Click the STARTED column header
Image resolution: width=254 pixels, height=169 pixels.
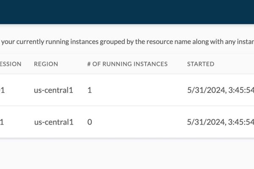201,64
